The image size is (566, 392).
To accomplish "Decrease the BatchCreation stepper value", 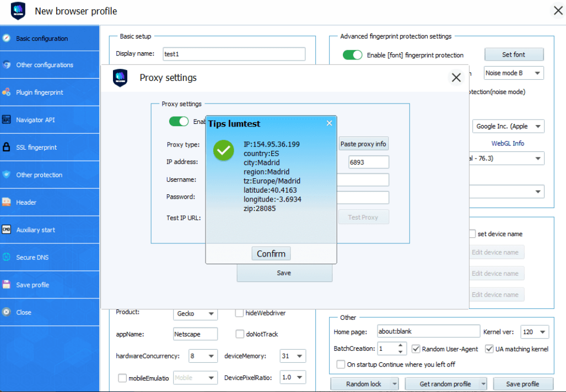I will point(400,352).
